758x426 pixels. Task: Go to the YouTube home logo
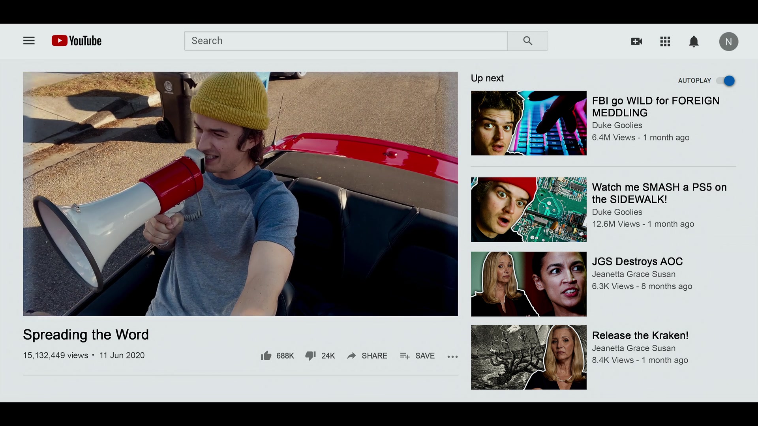click(77, 41)
